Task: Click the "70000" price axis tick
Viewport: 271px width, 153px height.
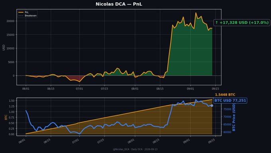Action: pos(227,117)
